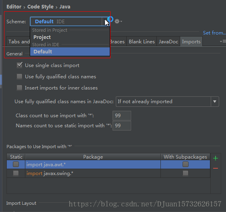This screenshot has width=226, height=212.
Task: Switch to Braces tab
Action: (118, 42)
